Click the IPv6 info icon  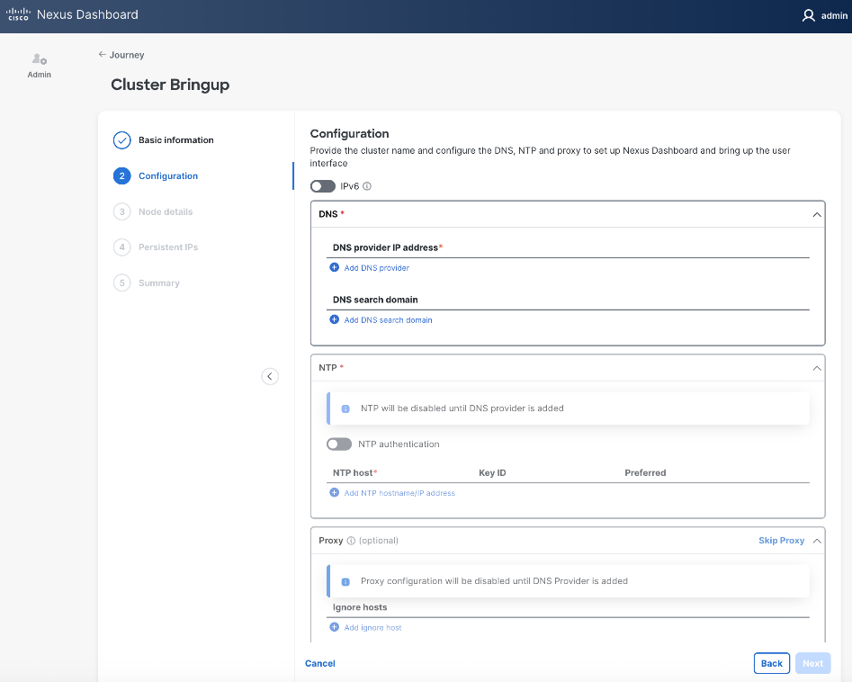click(x=367, y=186)
